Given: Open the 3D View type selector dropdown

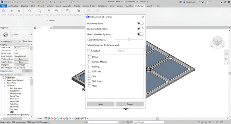Looking at the screenshot, I should 32,34.
